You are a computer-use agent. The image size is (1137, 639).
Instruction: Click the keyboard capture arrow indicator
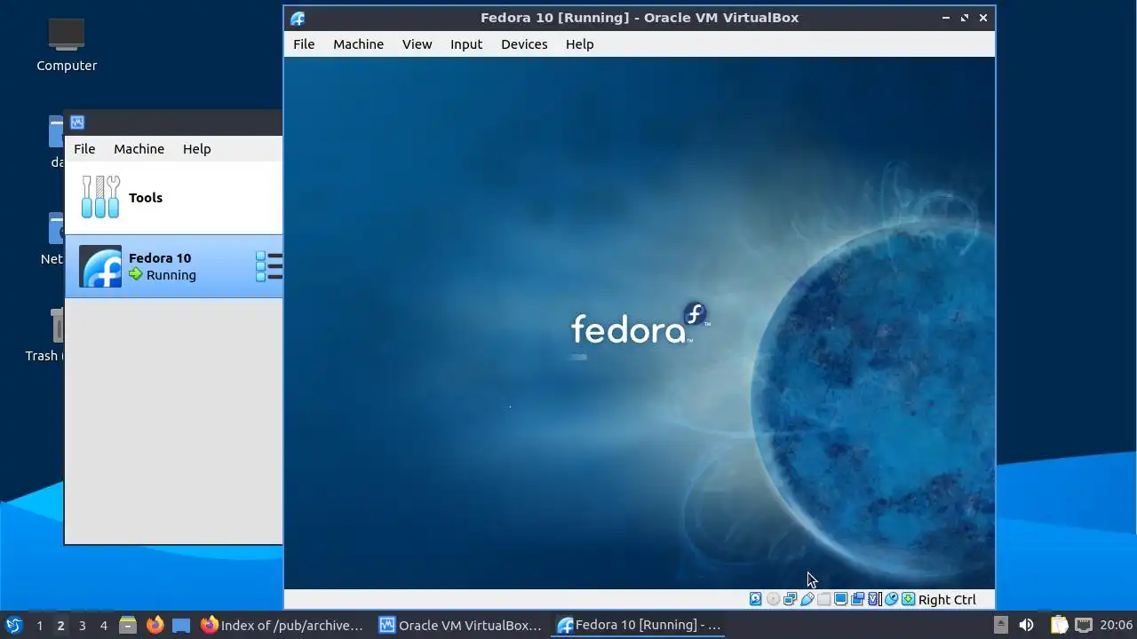pos(908,599)
